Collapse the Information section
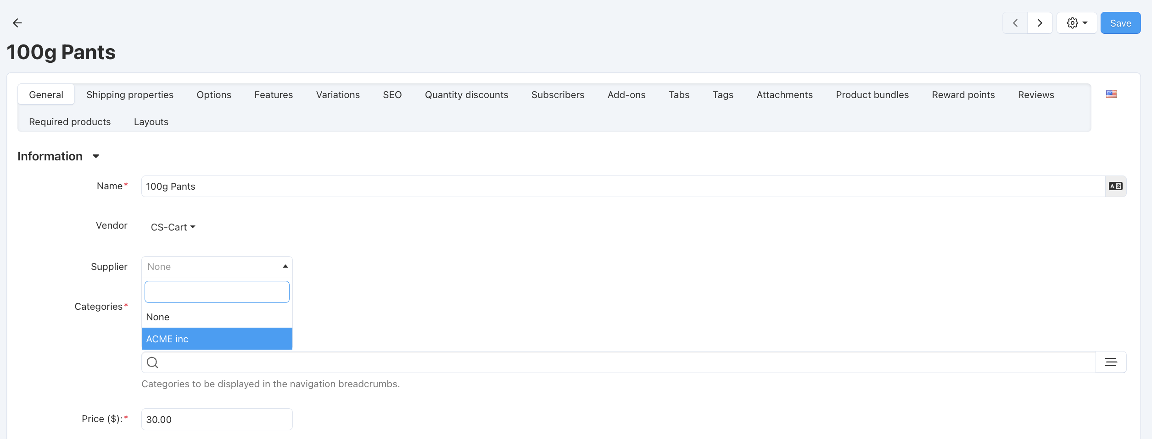The image size is (1152, 439). tap(58, 156)
